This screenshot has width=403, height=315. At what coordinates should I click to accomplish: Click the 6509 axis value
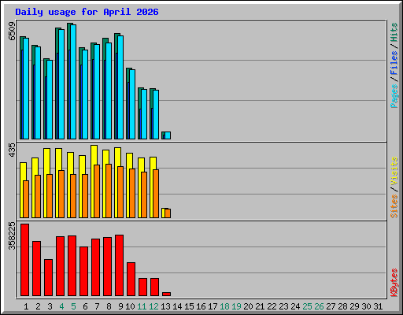point(12,31)
